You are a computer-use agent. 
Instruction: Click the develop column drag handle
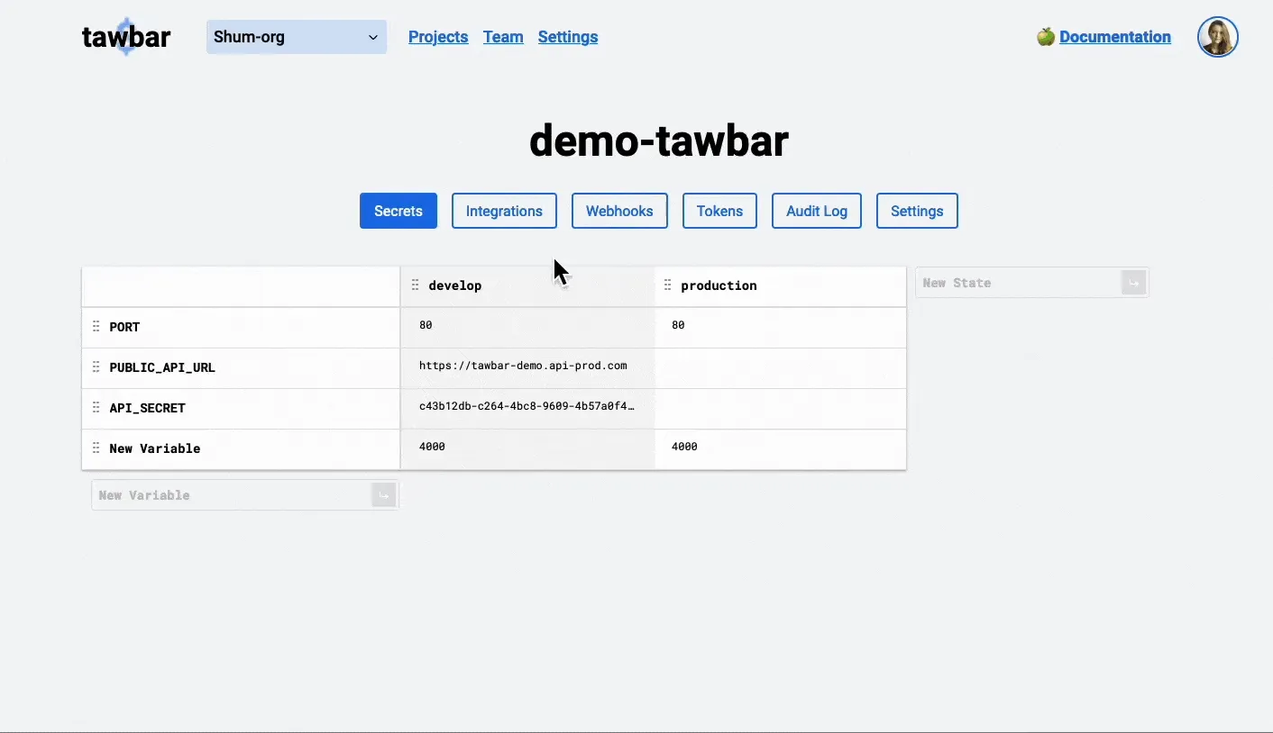click(416, 285)
